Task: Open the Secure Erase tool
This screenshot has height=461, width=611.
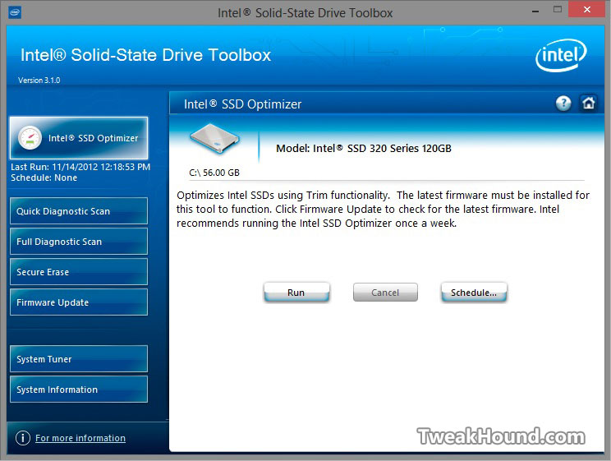Action: [x=79, y=272]
